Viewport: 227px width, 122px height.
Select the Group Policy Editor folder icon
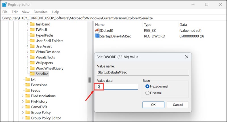click(x=28, y=118)
